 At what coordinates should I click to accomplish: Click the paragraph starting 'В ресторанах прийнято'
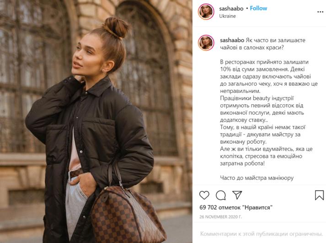click(269, 76)
